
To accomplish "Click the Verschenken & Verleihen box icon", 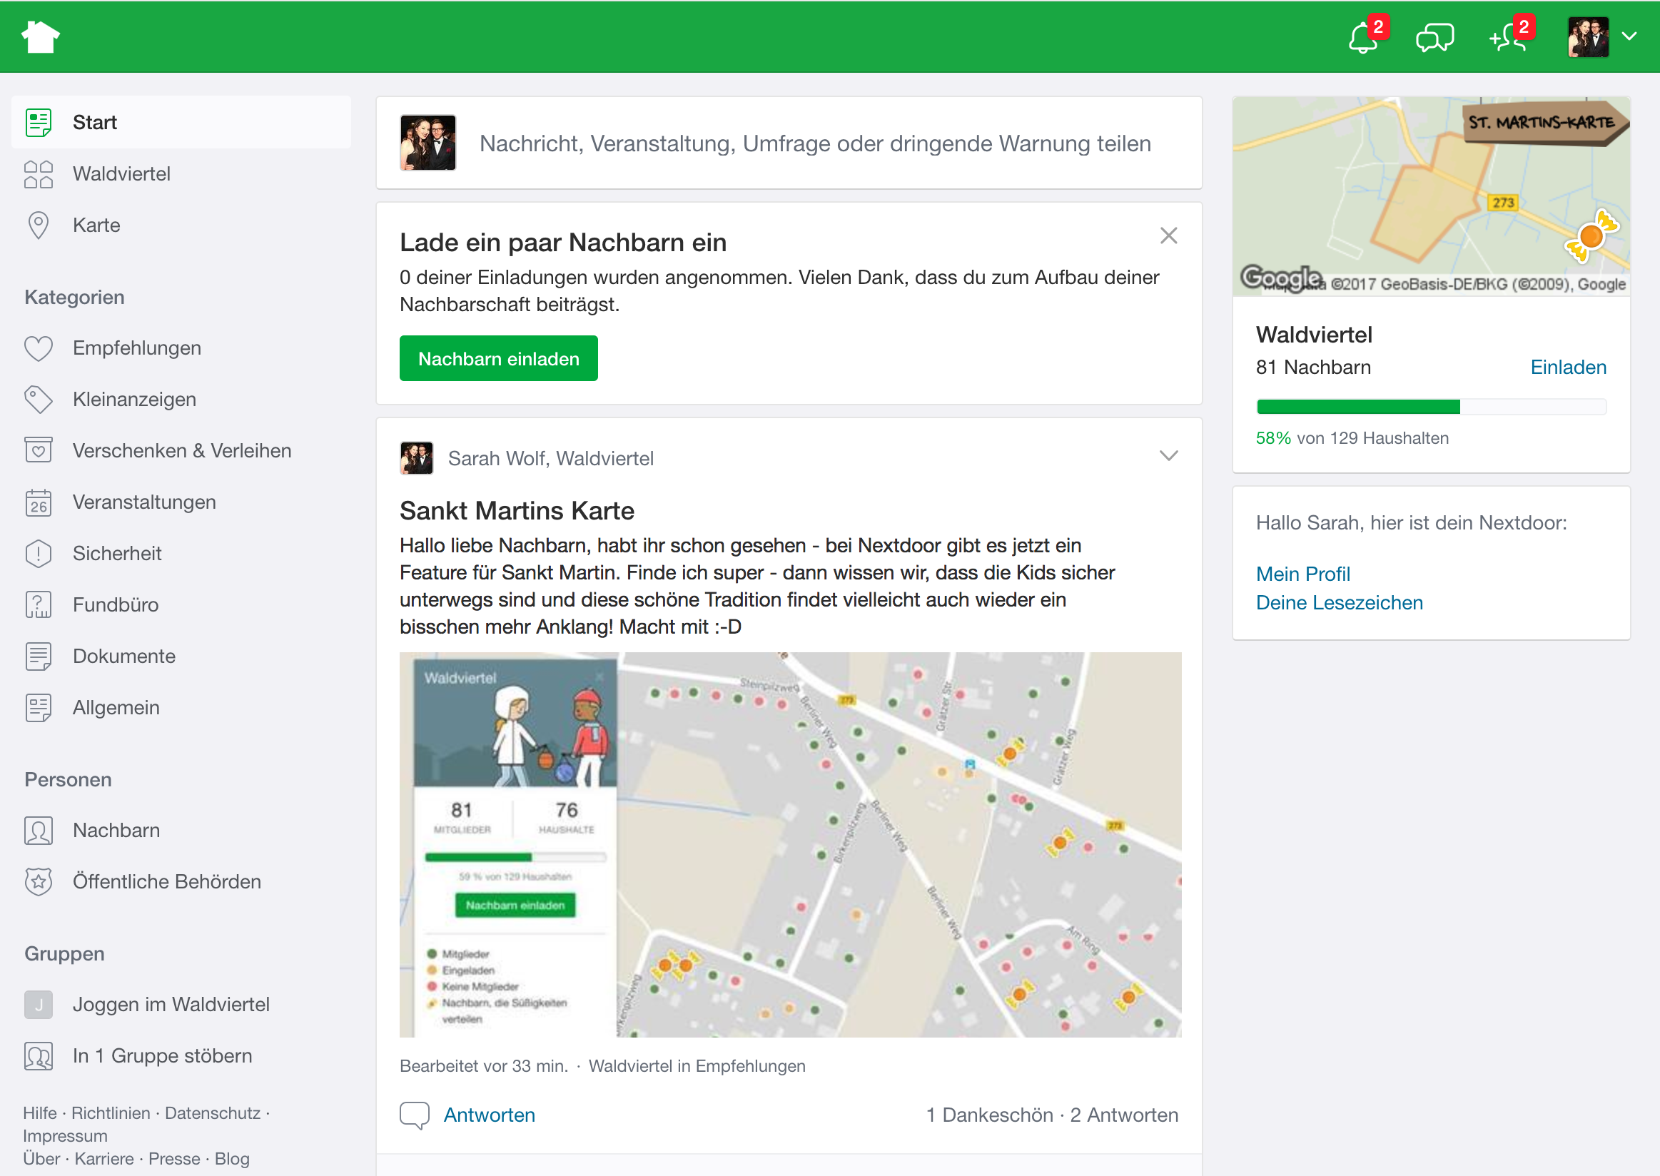I will pyautogui.click(x=39, y=450).
